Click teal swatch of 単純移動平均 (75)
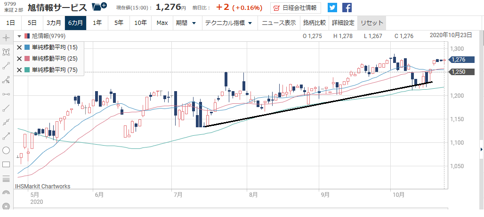This screenshot has width=484, height=217. (27, 70)
